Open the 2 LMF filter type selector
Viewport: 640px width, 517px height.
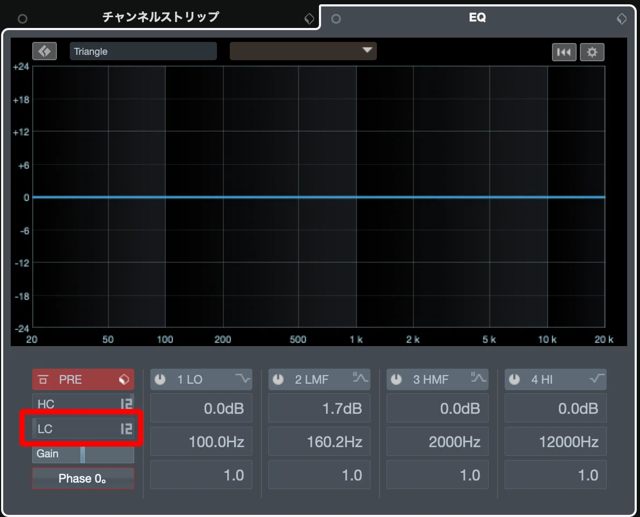(x=360, y=378)
